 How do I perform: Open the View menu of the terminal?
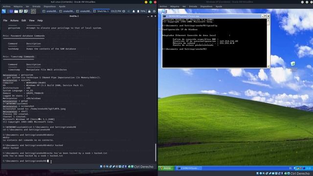(x=32, y=21)
